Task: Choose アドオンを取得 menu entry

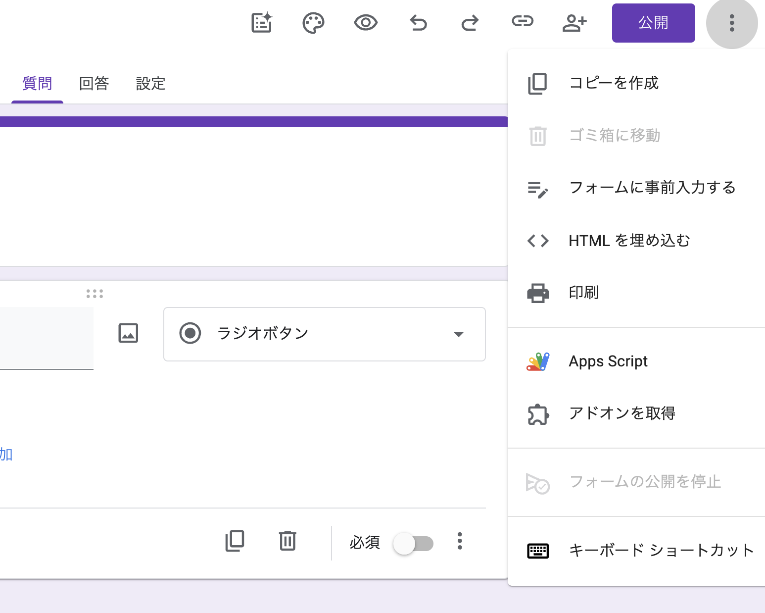Action: [636, 413]
